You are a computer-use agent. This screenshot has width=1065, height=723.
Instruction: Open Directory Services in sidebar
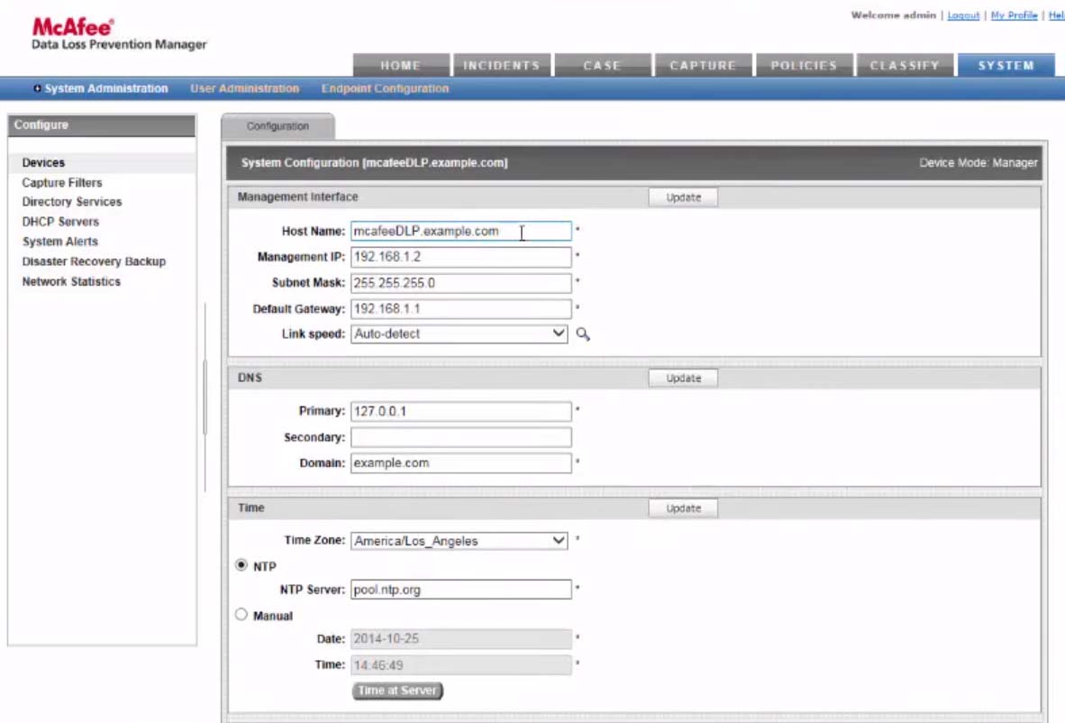tap(72, 202)
